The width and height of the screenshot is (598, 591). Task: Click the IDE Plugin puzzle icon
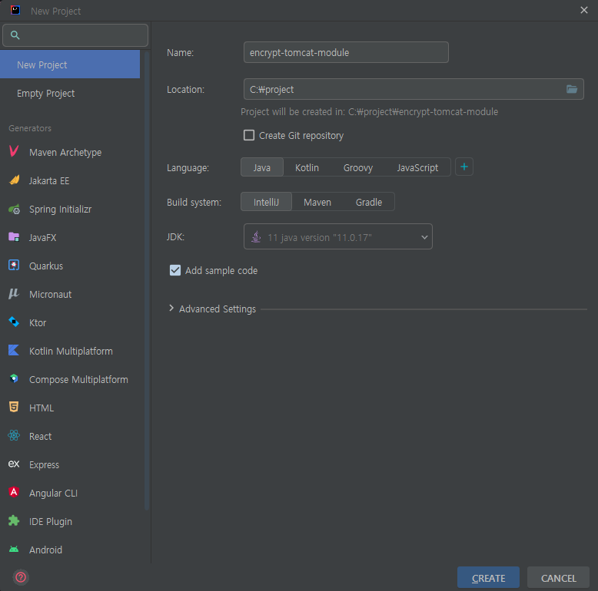coord(14,520)
